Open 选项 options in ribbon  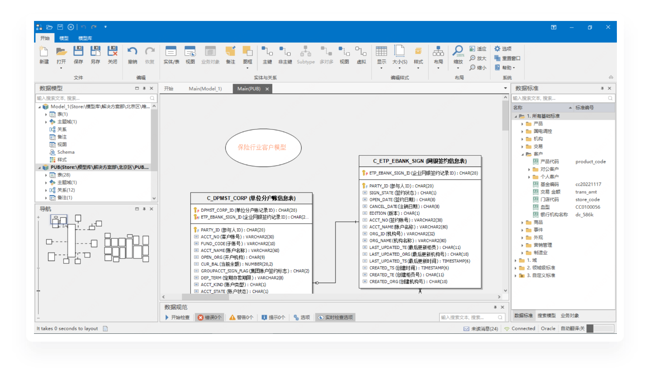tap(503, 49)
